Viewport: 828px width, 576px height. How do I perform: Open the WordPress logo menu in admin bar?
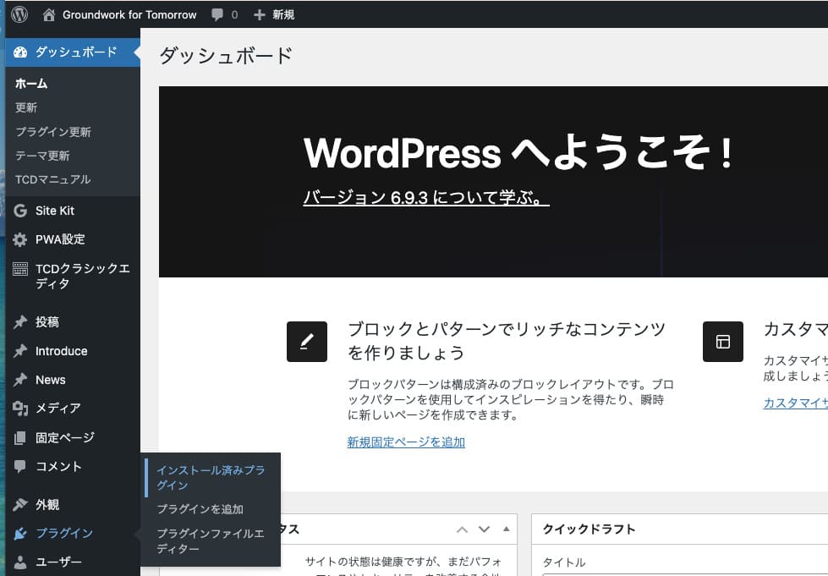pos(19,14)
